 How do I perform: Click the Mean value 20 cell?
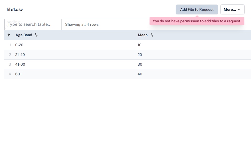point(140,55)
